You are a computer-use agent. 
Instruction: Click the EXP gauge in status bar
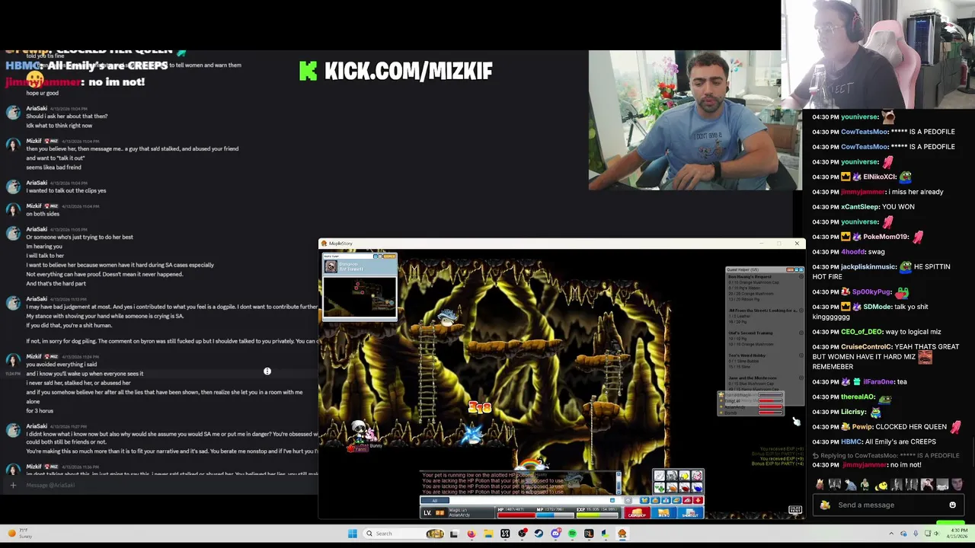(597, 515)
